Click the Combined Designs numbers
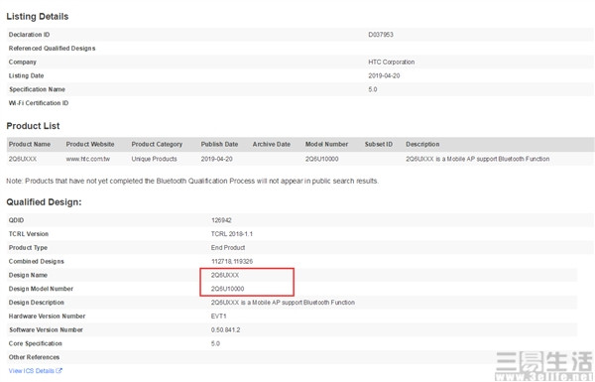This screenshot has height=382, width=595. (232, 261)
